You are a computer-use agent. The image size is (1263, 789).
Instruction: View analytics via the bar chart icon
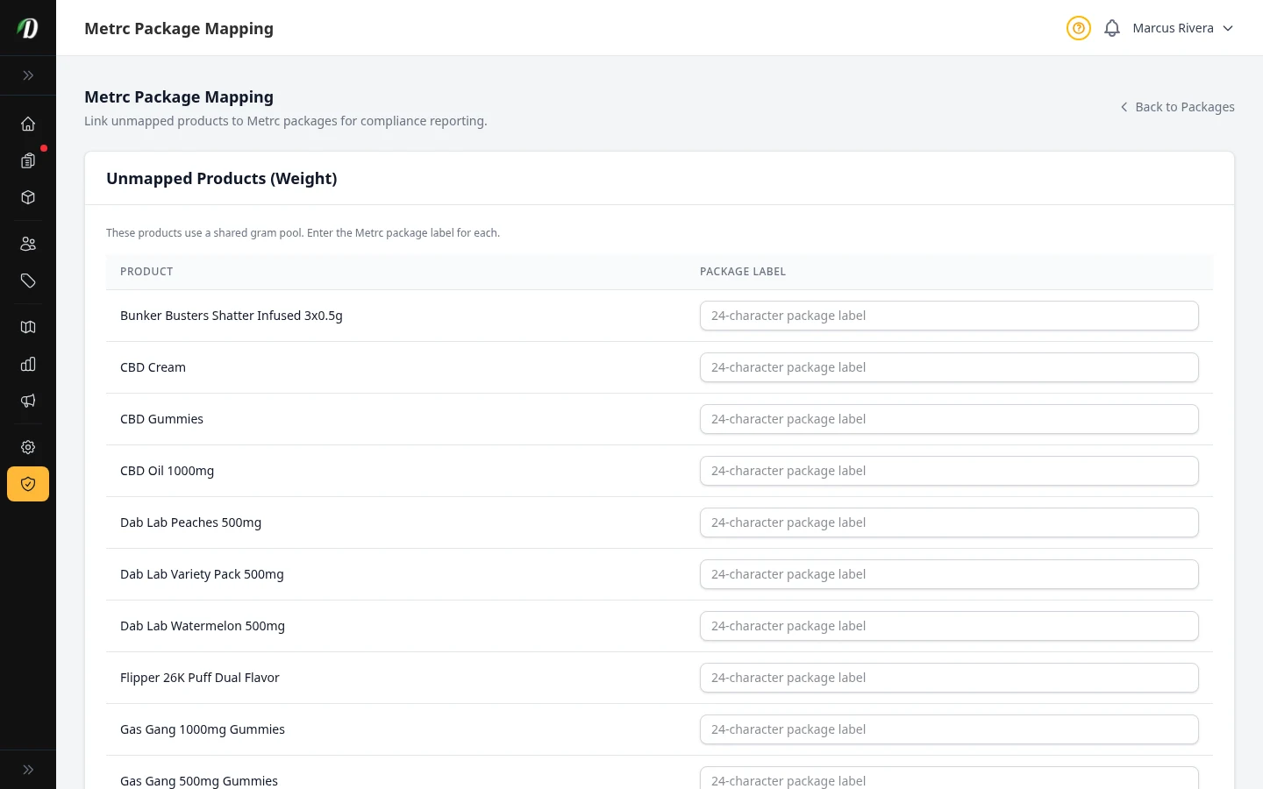coord(28,364)
